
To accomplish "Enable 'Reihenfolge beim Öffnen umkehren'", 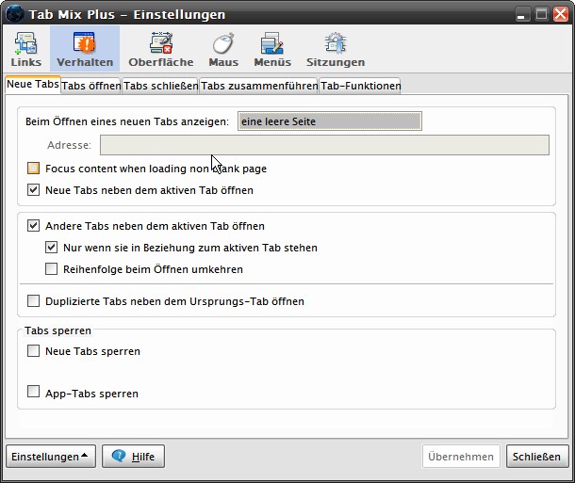I will click(x=51, y=269).
